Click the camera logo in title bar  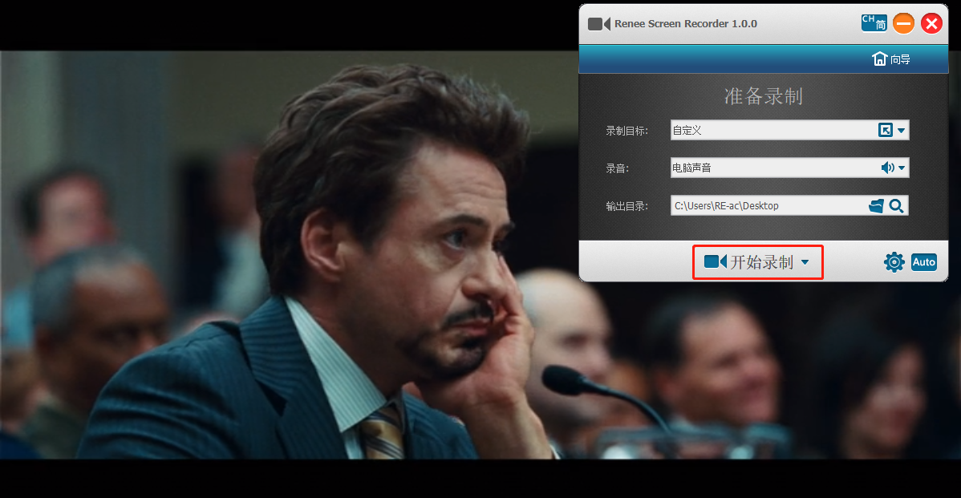(598, 24)
